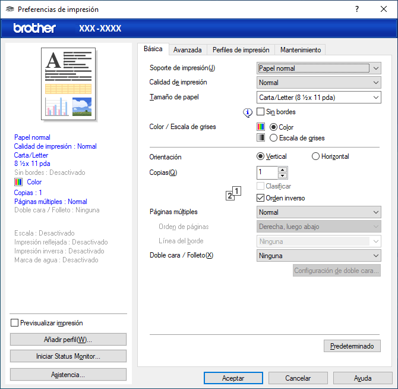Increase copies with the up arrow
The width and height of the screenshot is (398, 389).
click(x=283, y=170)
